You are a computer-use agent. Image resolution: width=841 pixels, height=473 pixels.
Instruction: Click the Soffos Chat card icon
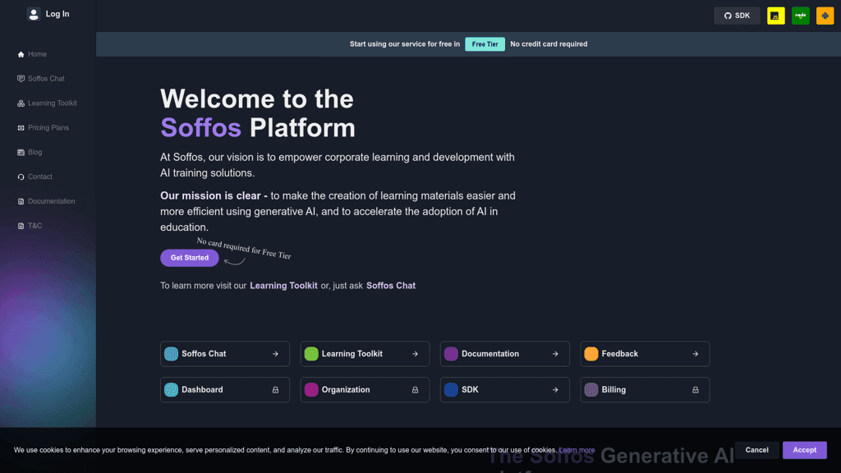(x=171, y=354)
